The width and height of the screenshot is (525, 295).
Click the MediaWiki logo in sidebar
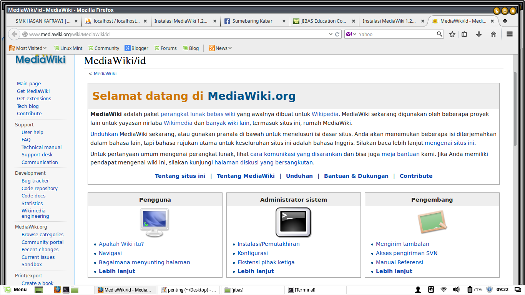pos(40,60)
